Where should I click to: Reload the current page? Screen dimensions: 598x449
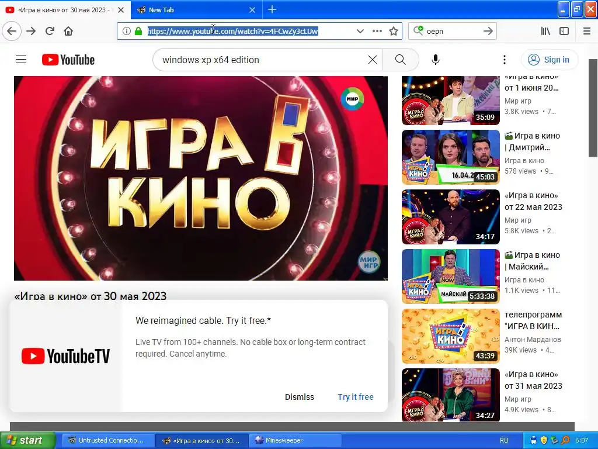[50, 32]
